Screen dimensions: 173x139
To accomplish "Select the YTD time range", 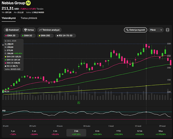I will (x=118, y=133).
